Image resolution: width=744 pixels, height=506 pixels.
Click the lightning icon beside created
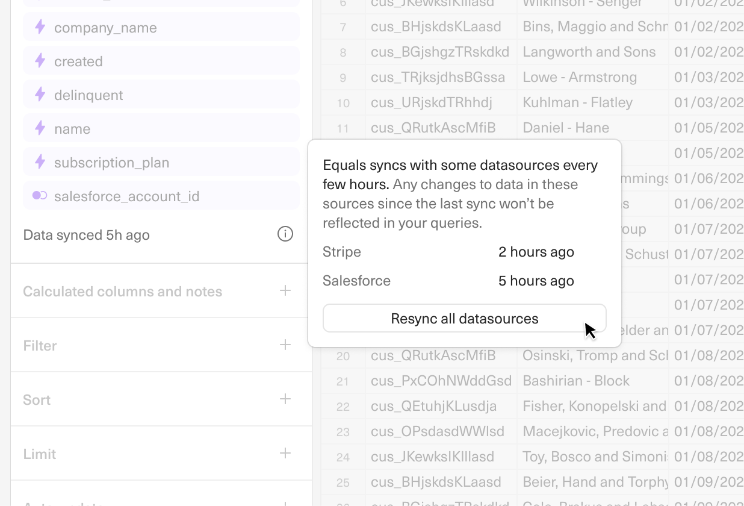coord(40,60)
